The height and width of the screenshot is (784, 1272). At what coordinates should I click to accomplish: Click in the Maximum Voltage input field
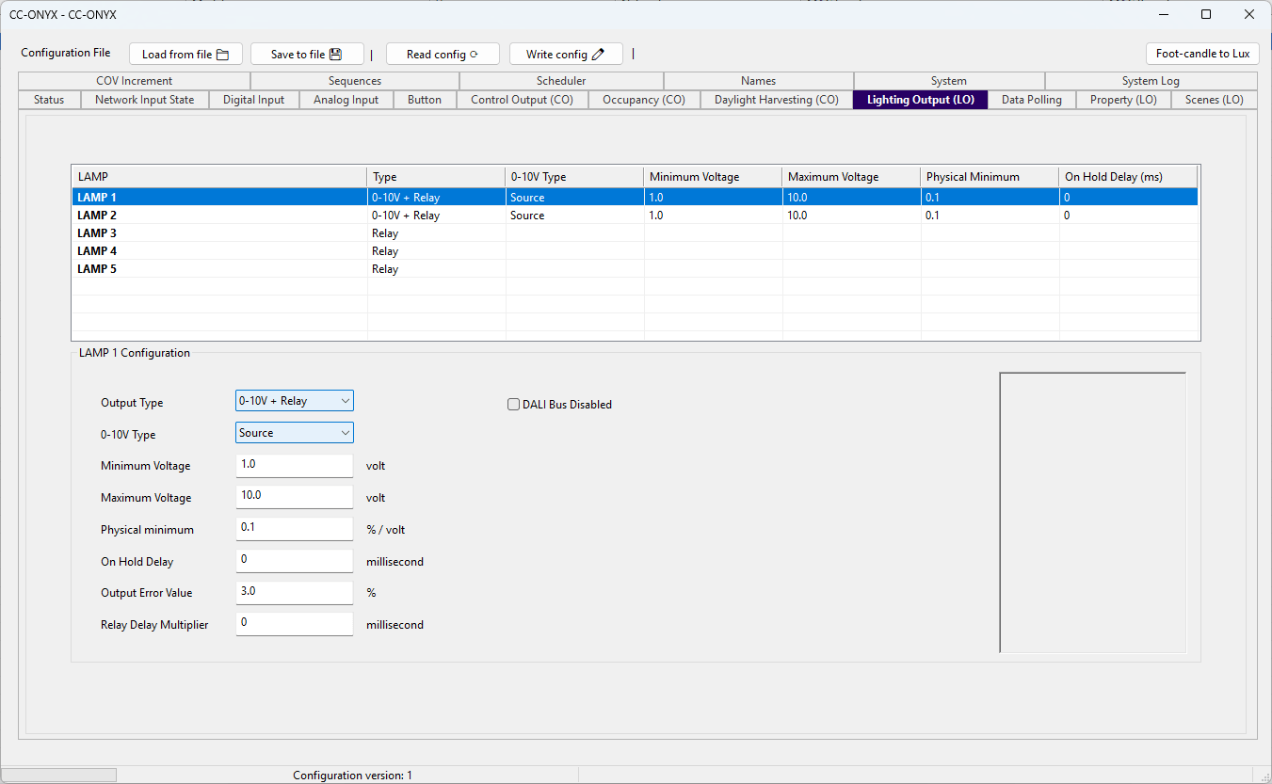coord(295,497)
